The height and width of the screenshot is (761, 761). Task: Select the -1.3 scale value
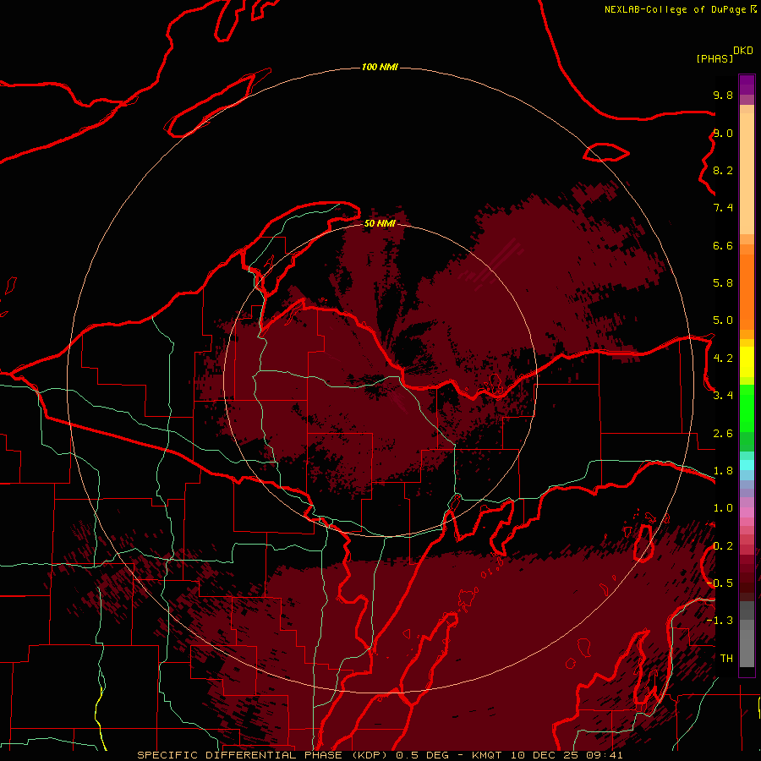point(720,621)
